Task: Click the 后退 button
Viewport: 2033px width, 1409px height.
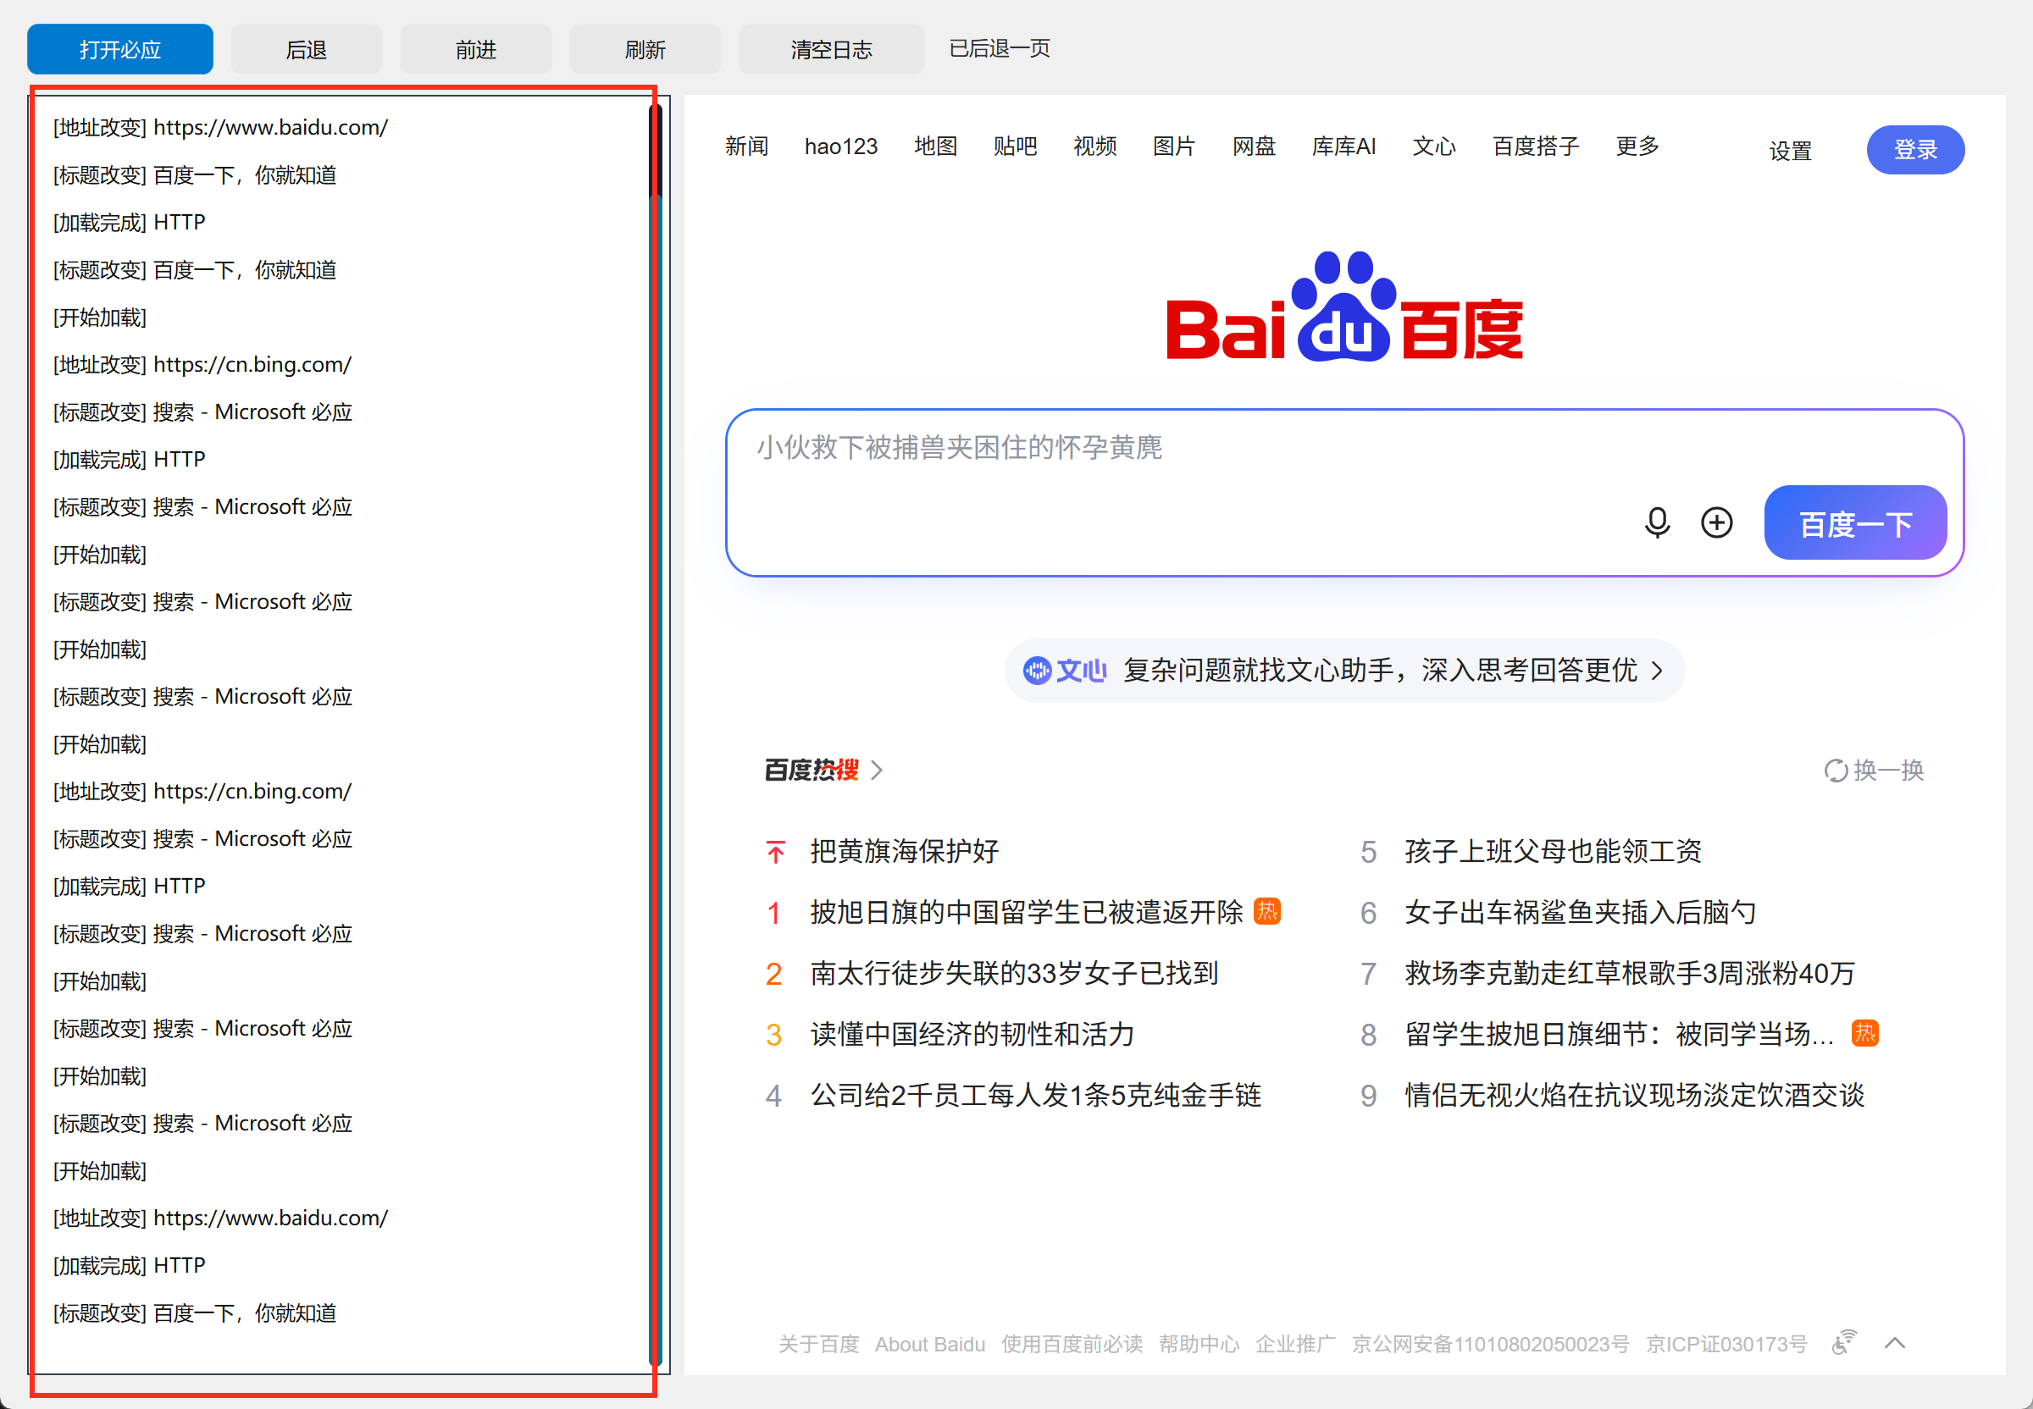Action: [306, 49]
